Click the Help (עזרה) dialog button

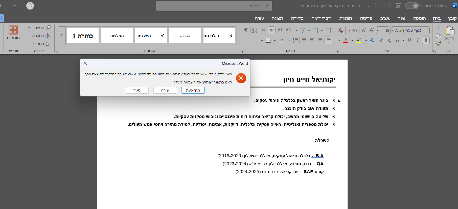click(165, 90)
